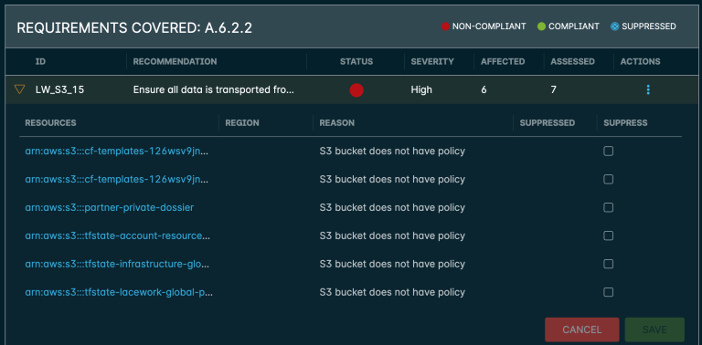Click the REGION sub-table header
Image resolution: width=702 pixels, height=345 pixels.
click(242, 123)
